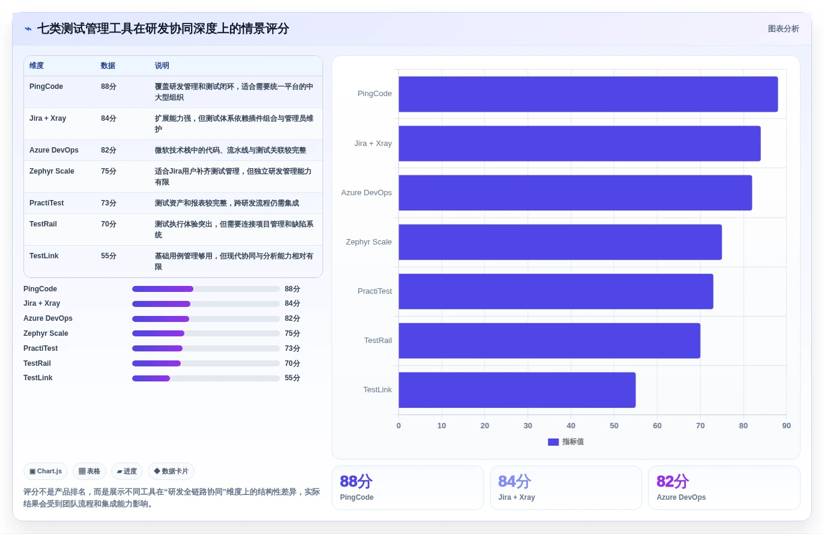Click the 75分 value in the table
Viewport: 824px width, 534px height.
coord(109,171)
